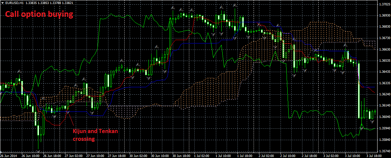Select the 1.33853 high price value
391x158 pixels.
tap(43, 3)
